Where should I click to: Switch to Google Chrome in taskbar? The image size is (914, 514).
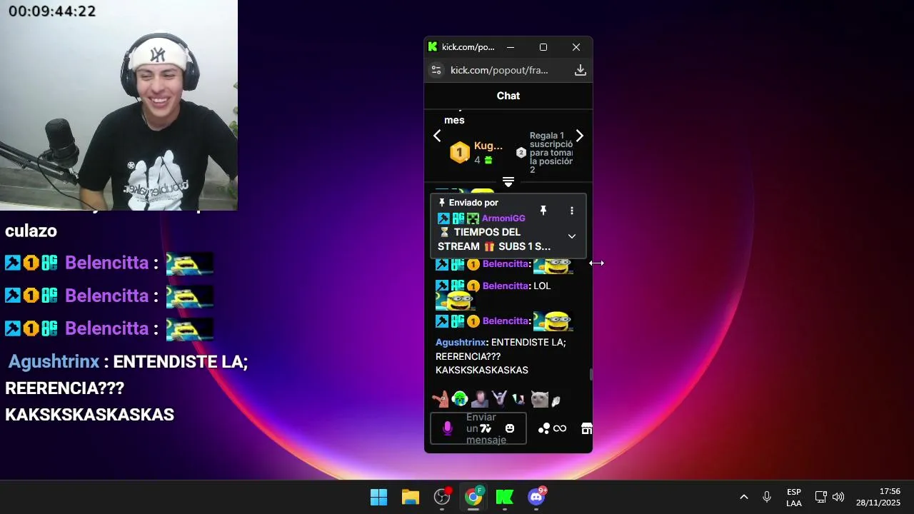pyautogui.click(x=473, y=497)
